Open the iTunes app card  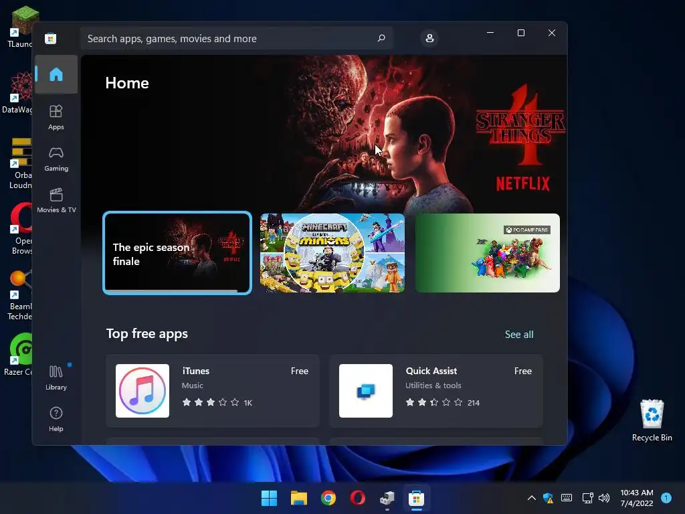pos(213,391)
